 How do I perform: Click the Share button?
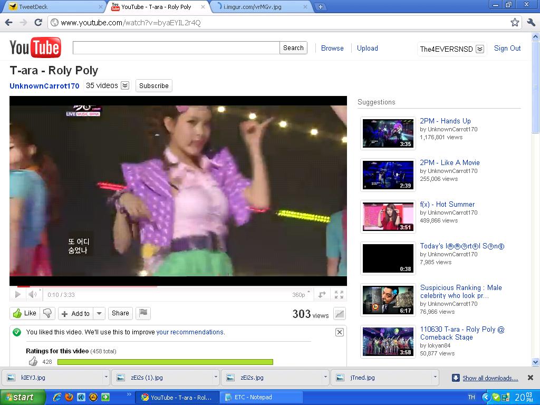pyautogui.click(x=120, y=313)
